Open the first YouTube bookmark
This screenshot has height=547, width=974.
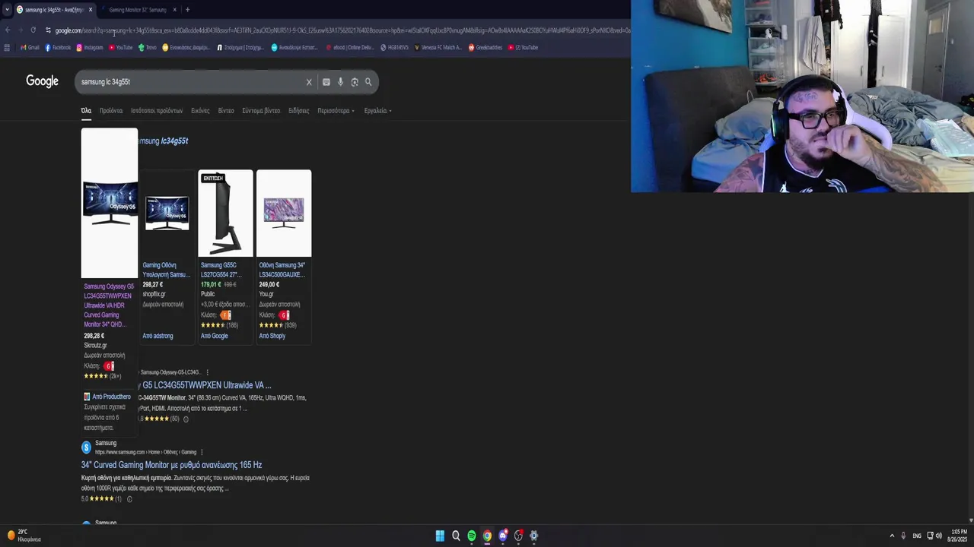pyautogui.click(x=121, y=47)
